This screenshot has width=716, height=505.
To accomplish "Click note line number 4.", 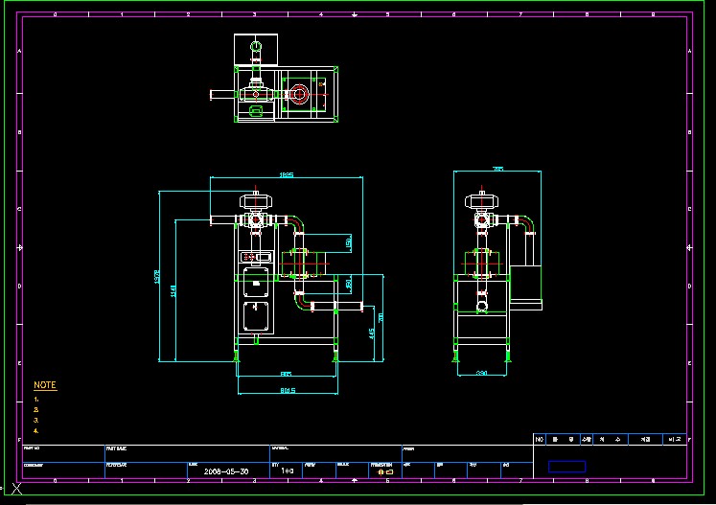I will pyautogui.click(x=36, y=431).
